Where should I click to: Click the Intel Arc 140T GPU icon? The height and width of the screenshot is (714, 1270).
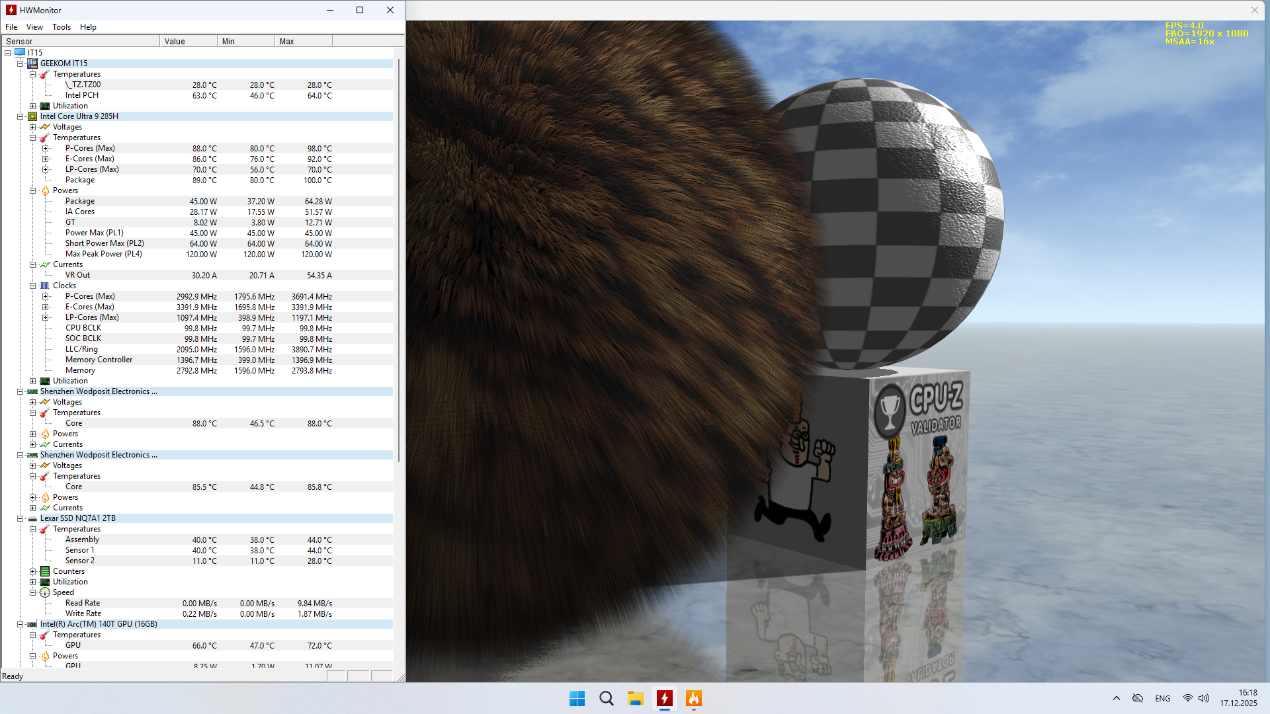click(32, 624)
